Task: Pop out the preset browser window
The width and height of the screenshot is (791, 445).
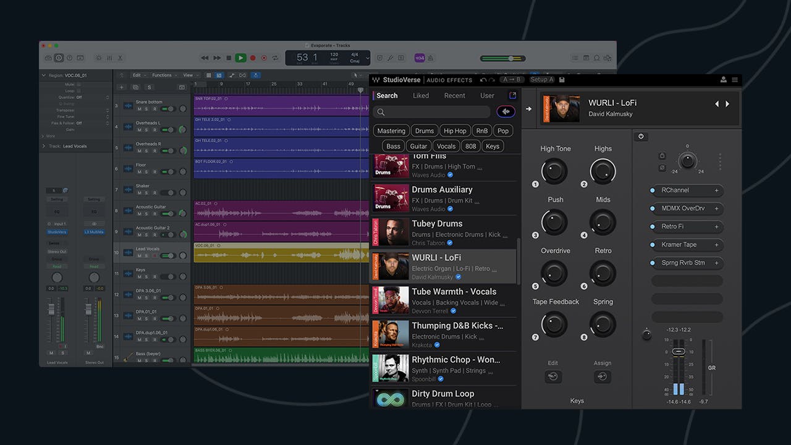Action: pos(512,95)
